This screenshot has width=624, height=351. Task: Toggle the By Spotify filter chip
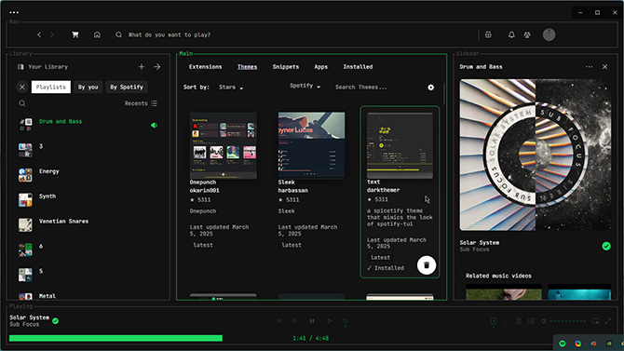(x=127, y=87)
